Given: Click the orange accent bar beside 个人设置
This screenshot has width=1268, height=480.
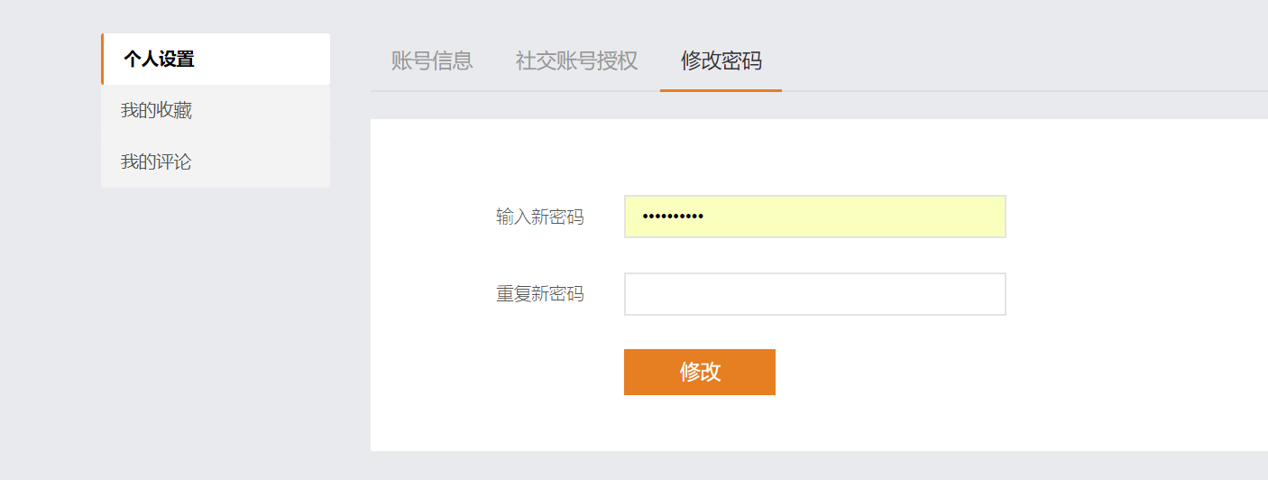Looking at the screenshot, I should tap(103, 60).
